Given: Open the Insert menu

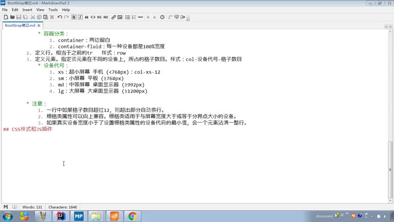Looking at the screenshot, I should pyautogui.click(x=27, y=10).
